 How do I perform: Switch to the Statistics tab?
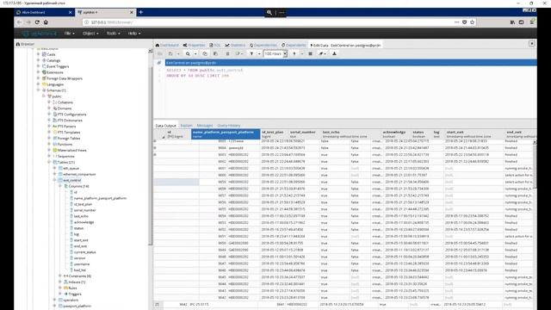(235, 45)
